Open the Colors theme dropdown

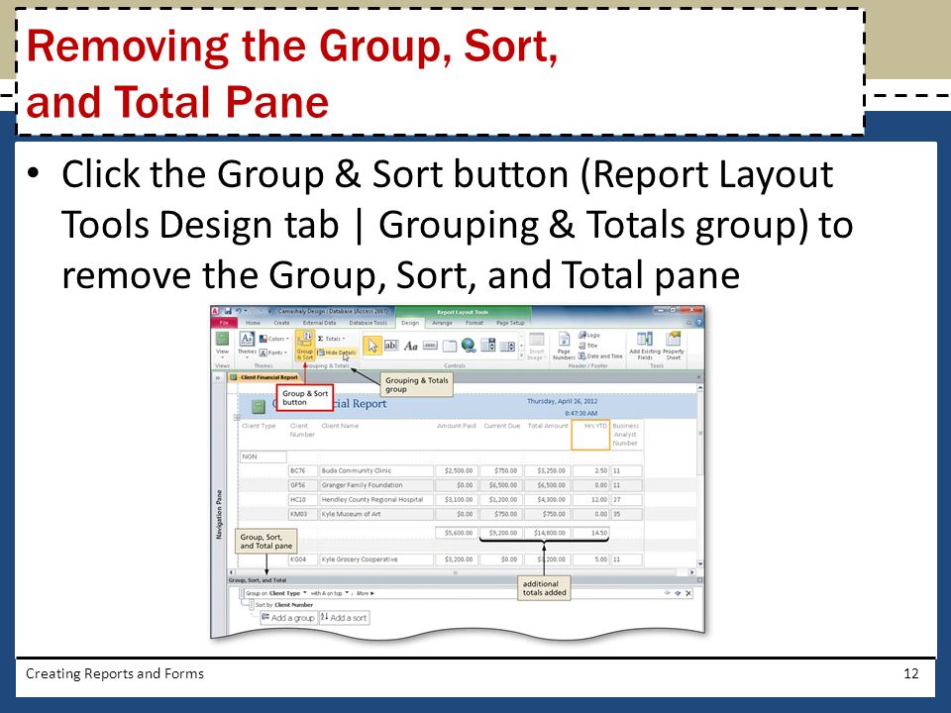point(274,339)
